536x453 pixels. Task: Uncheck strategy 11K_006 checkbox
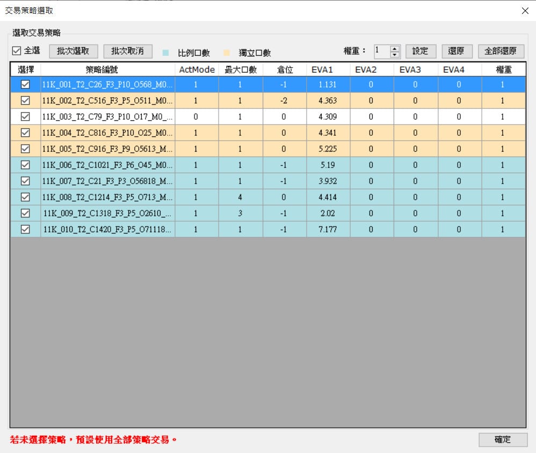[25, 165]
